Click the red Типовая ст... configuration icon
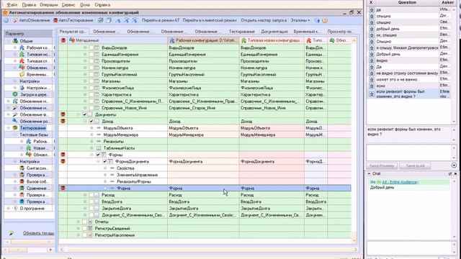This screenshot has width=461, height=259. 22,61
